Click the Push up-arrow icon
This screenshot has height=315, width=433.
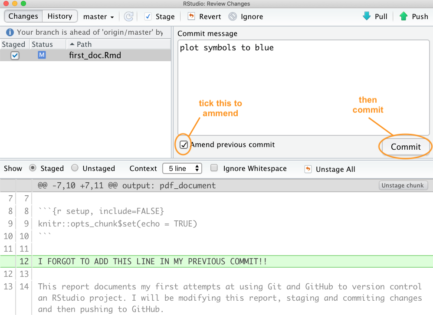[x=403, y=16]
